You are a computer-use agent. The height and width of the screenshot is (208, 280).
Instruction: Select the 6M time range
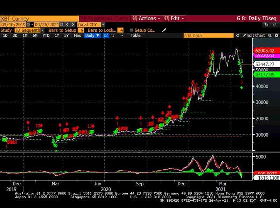click(35, 36)
